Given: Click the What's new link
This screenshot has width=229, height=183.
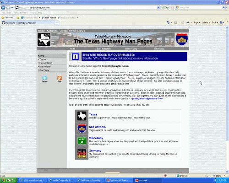Looking at the screenshot, I should pos(77,31).
